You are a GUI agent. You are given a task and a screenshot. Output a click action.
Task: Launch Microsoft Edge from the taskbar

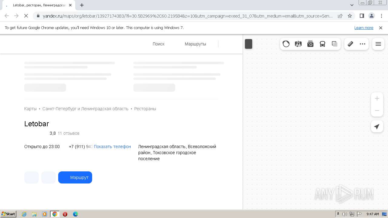pos(75,214)
